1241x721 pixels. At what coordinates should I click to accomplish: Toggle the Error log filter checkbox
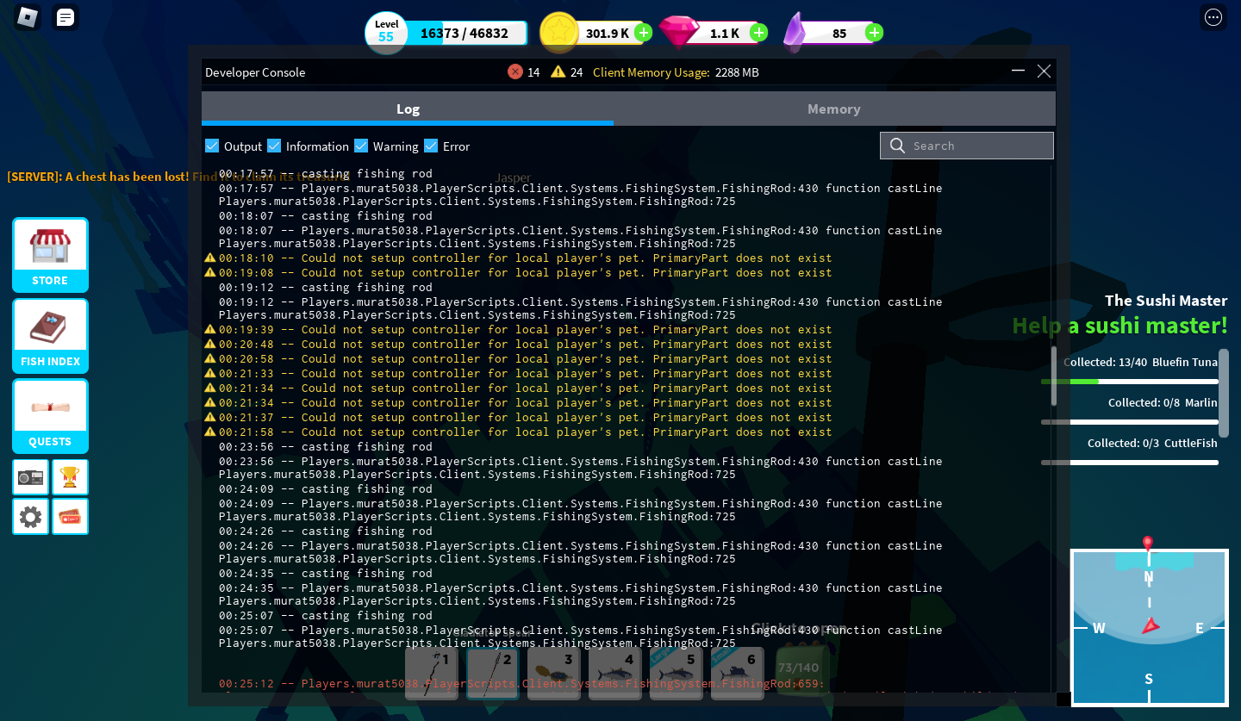click(x=431, y=146)
